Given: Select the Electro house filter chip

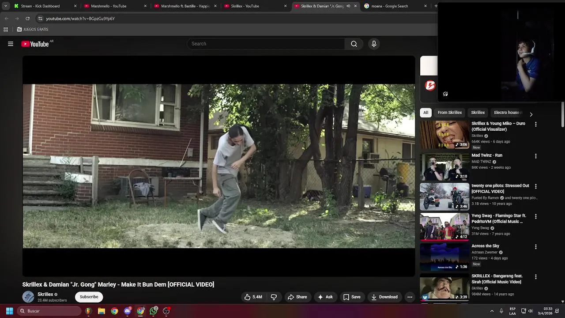Looking at the screenshot, I should [508, 113].
